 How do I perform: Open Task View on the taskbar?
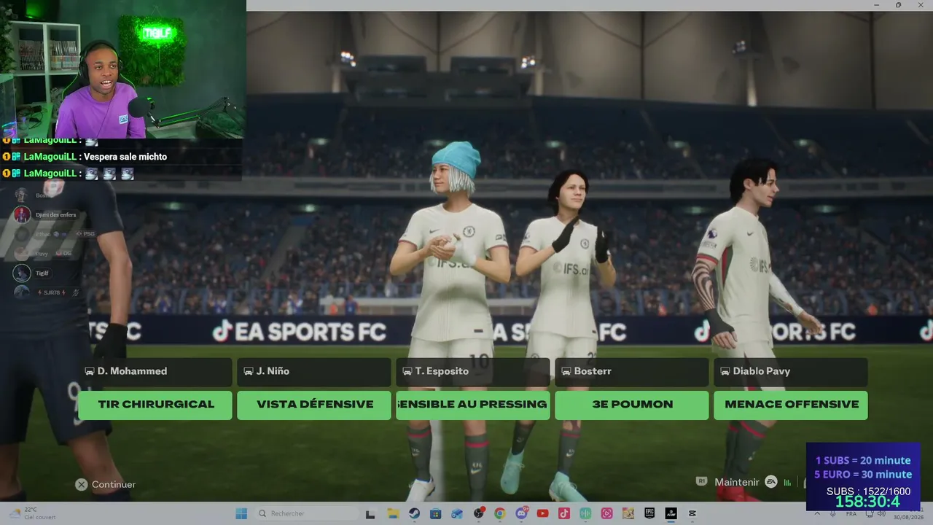(370, 513)
